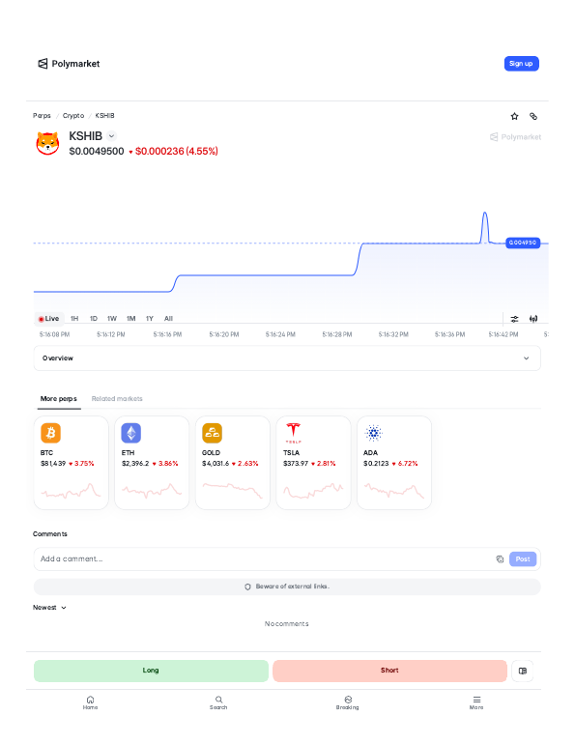Image resolution: width=575 pixels, height=744 pixels.
Task: Open Search in bottom navigation
Action: pos(218,702)
